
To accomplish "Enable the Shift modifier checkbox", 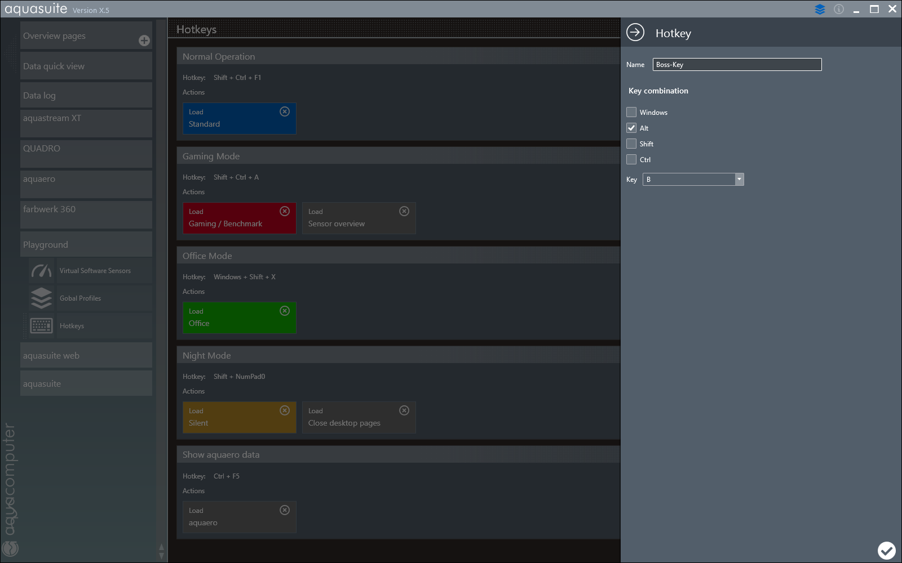I will pyautogui.click(x=631, y=144).
